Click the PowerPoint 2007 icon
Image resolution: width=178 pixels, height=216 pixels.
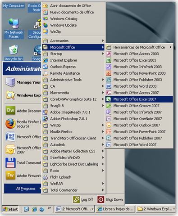coord(109,131)
